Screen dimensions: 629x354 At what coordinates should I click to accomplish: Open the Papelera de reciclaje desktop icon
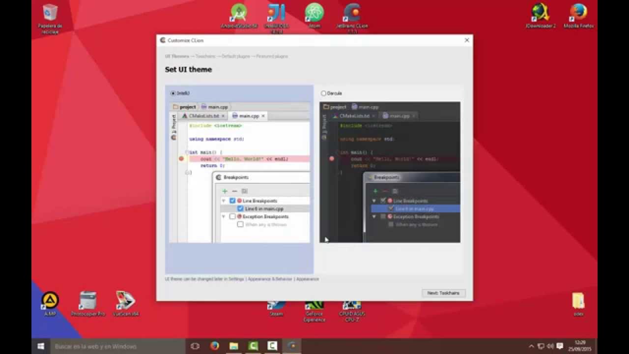click(x=50, y=19)
